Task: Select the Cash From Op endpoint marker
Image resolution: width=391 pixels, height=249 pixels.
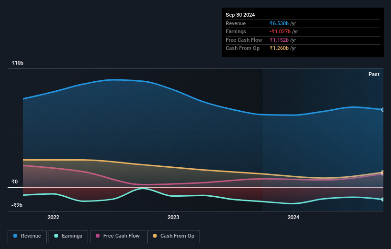Action: 383,172
